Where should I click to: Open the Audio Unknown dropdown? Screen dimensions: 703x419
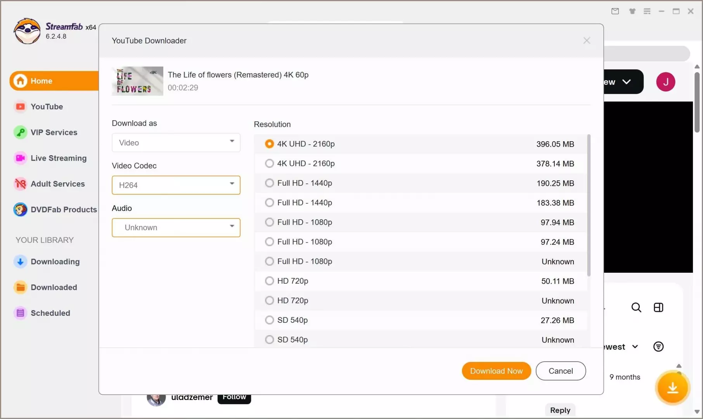176,227
